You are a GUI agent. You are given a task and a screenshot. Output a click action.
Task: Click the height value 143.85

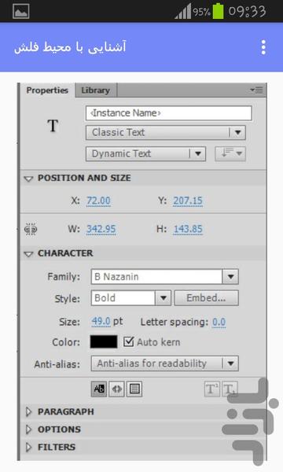pos(188,229)
